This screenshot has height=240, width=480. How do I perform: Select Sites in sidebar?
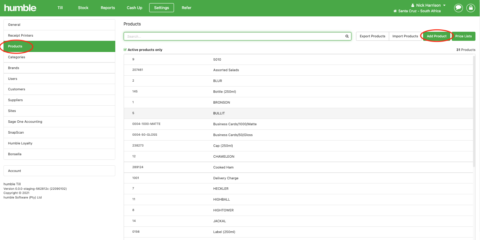pos(59,111)
